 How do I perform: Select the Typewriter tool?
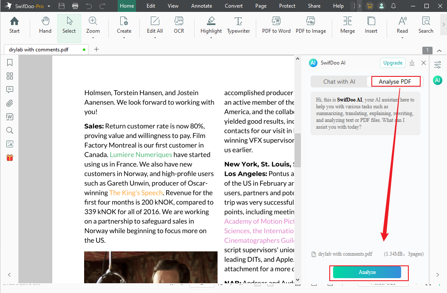pos(238,25)
